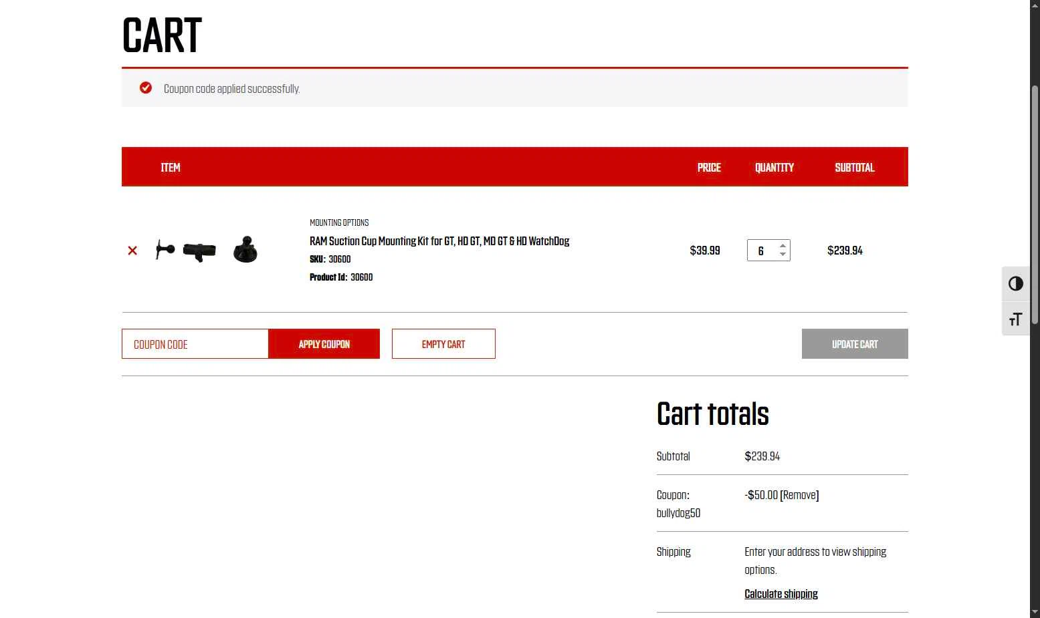The height and width of the screenshot is (618, 1040).
Task: Click the bullydog50 coupon name
Action: pos(678,513)
